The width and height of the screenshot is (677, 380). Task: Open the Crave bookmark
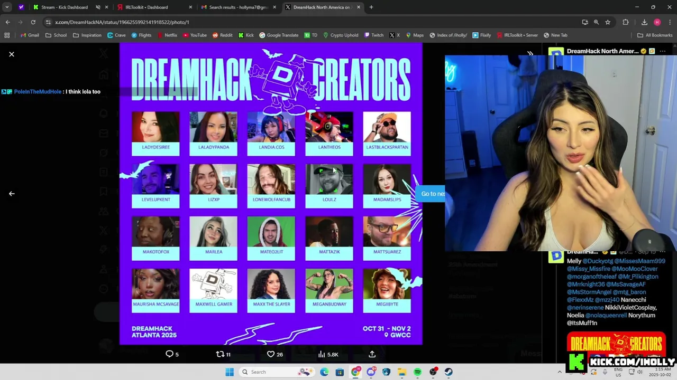[116, 35]
